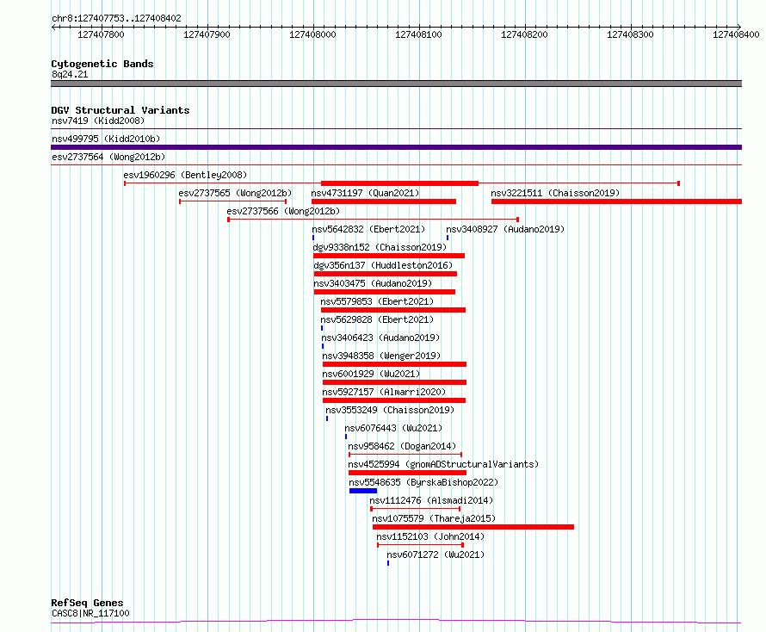
Task: Select nsv5629828 (Ebert2021) label
Action: 377,319
